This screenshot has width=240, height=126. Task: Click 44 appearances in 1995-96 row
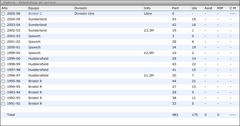click(x=174, y=81)
